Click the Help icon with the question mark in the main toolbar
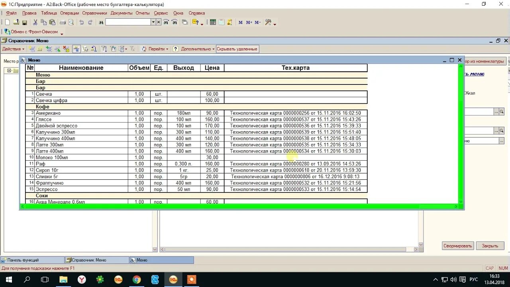 click(195, 22)
